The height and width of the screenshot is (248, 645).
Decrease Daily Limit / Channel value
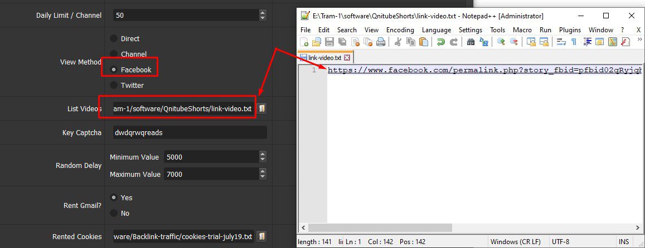[x=263, y=18]
